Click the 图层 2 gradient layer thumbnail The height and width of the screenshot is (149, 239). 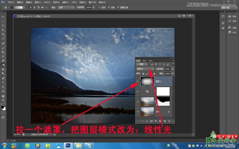pyautogui.click(x=147, y=81)
